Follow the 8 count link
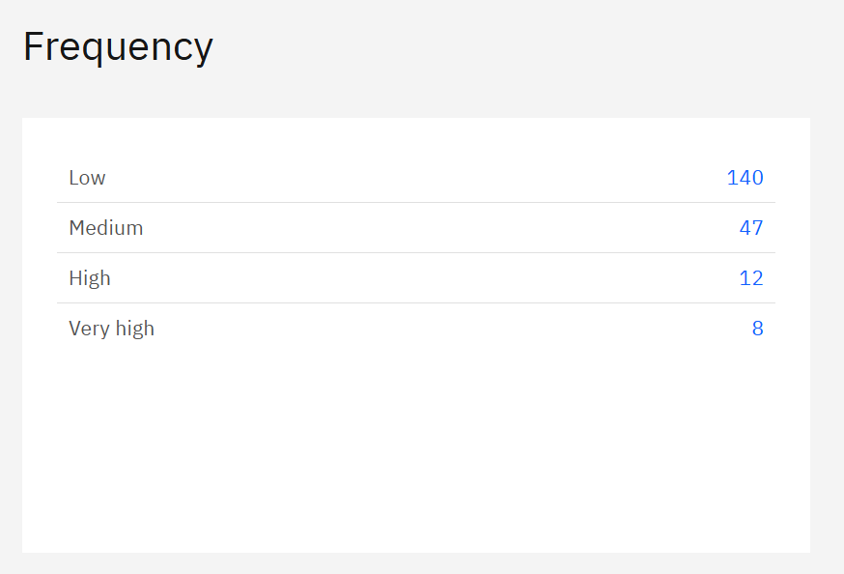 point(757,329)
